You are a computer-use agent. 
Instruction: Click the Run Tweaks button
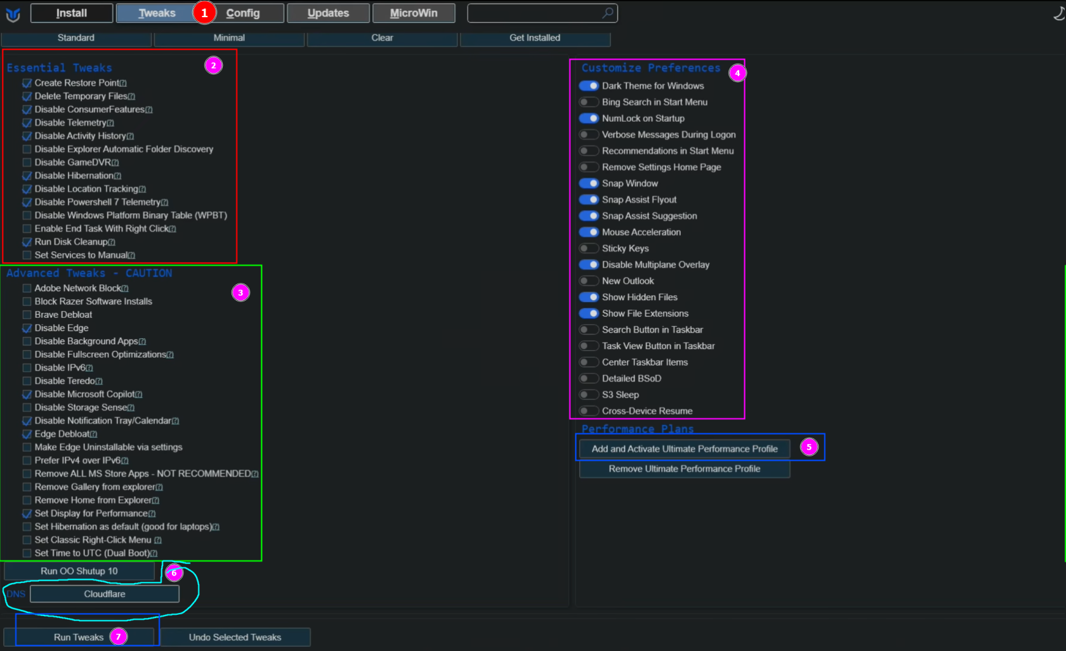(79, 637)
